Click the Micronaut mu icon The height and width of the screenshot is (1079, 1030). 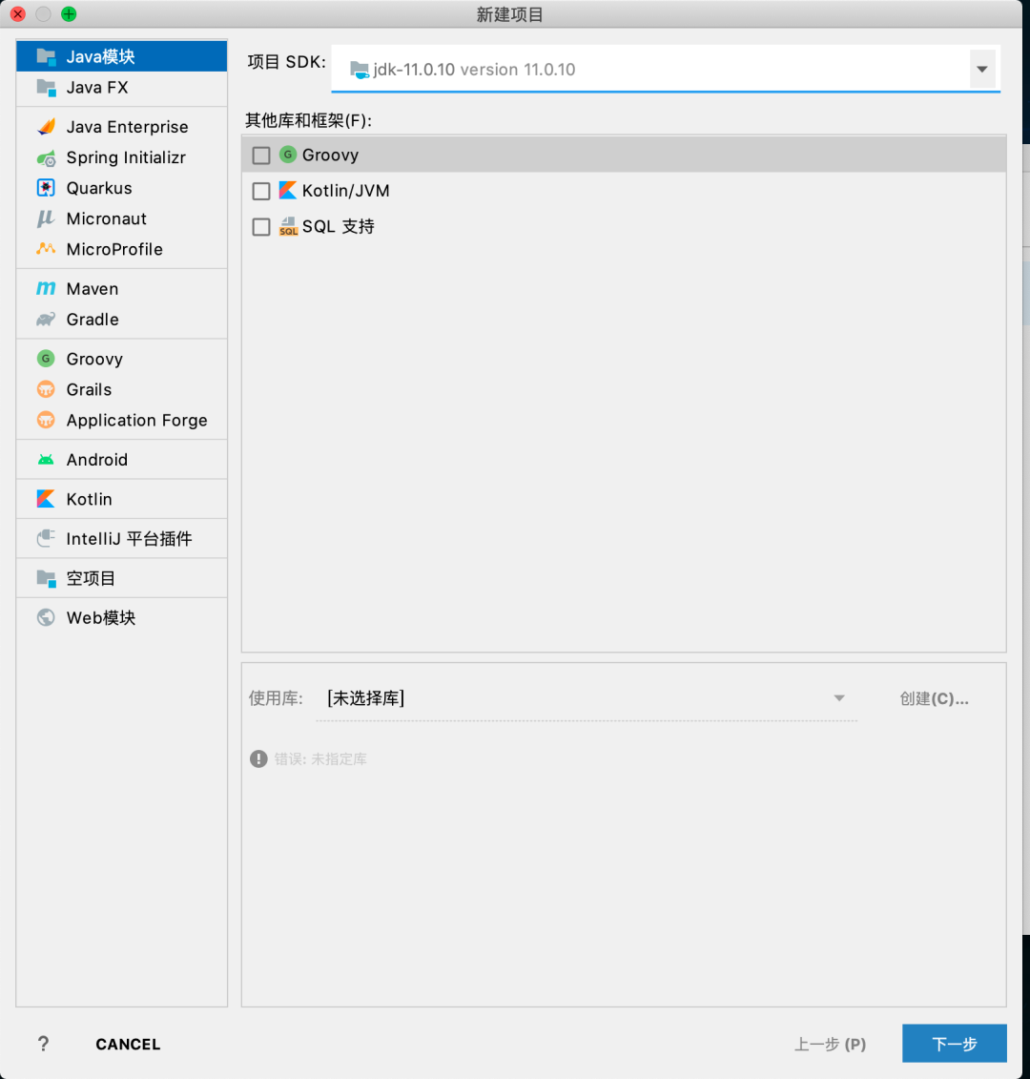(46, 218)
